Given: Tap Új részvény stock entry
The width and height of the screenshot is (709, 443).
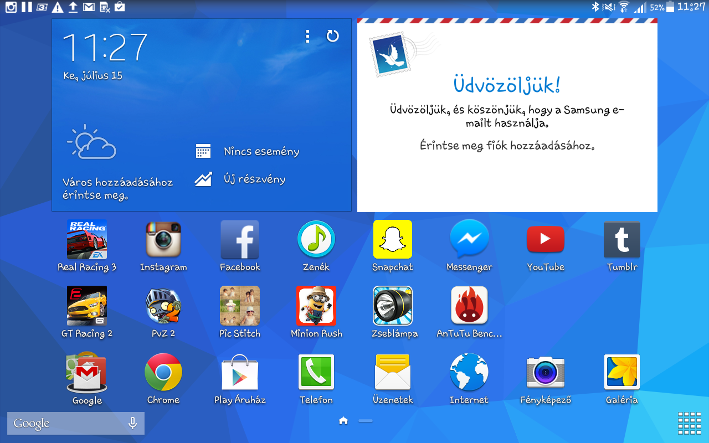Looking at the screenshot, I should tap(254, 179).
